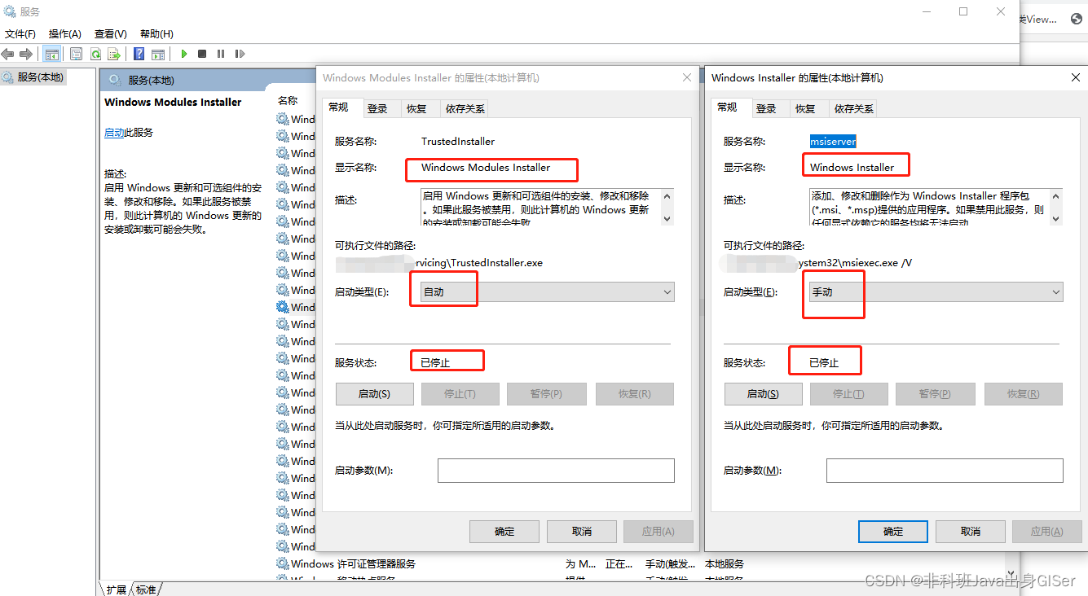Open help with the blue question-mark icon
Screen dimensions: 1088x596
tap(139, 54)
